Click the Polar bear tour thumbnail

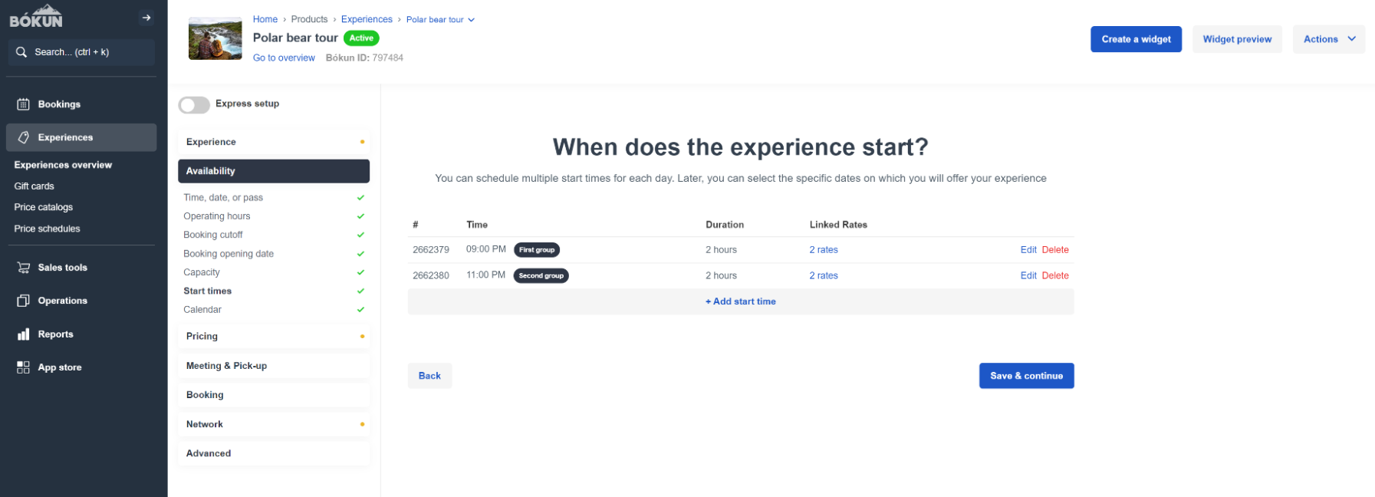(215, 39)
